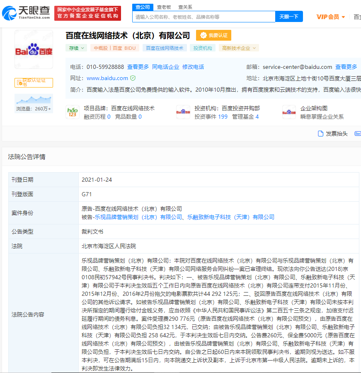Click the company title 百度在线网络技术（北京）有限公司
The image size is (361, 373).
pos(128,35)
